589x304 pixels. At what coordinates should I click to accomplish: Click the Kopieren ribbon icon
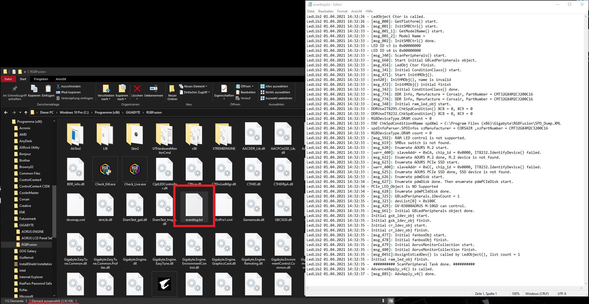click(34, 91)
